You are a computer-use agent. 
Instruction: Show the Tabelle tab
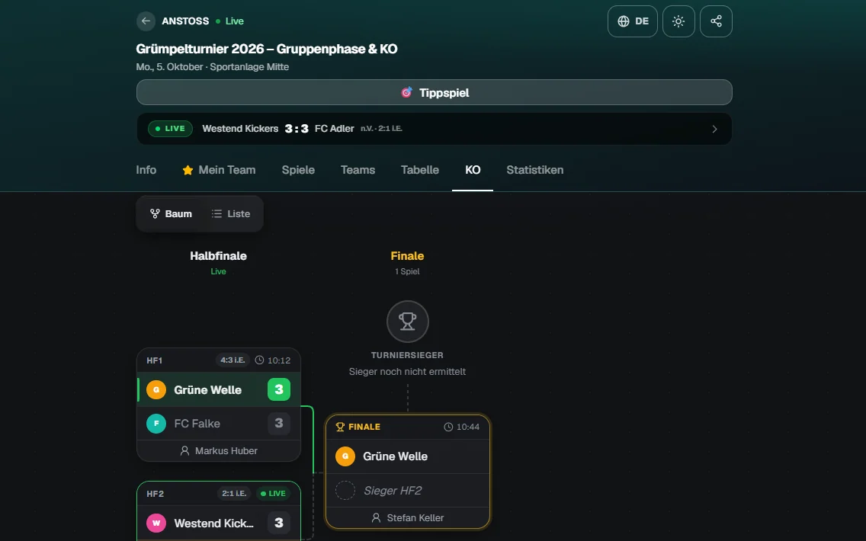click(420, 170)
